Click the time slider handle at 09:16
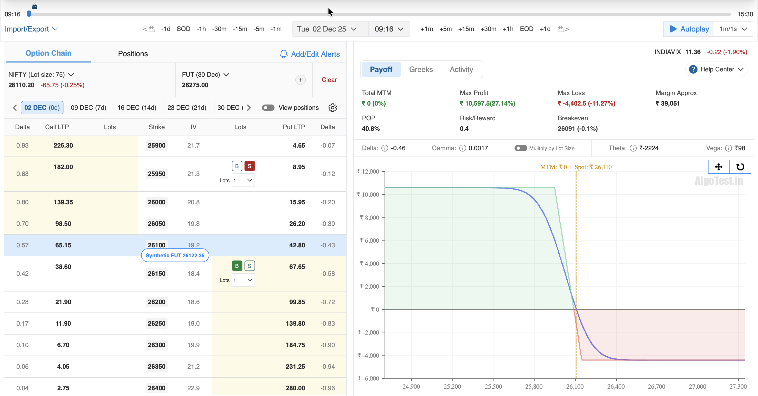758x396 pixels. [x=29, y=14]
